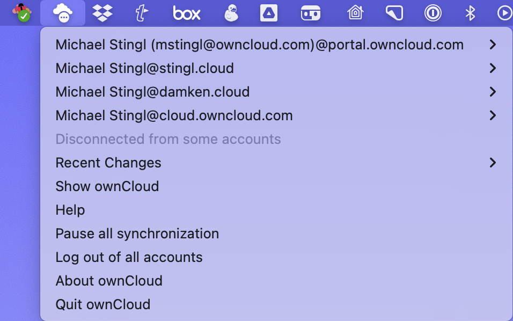Open the 1Password circled-1 menu bar icon
The image size is (513, 321).
[434, 12]
